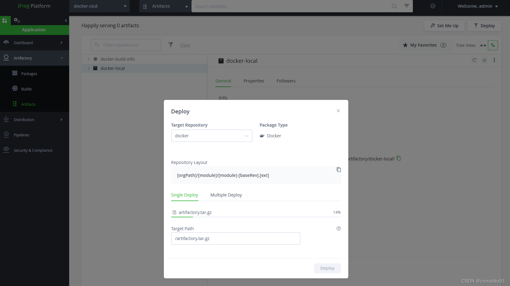Click the Pipelines sidebar icon
The width and height of the screenshot is (510, 286).
click(6, 135)
